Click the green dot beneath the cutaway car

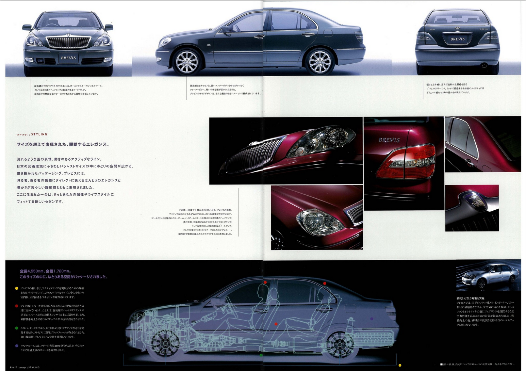[x=261, y=355]
